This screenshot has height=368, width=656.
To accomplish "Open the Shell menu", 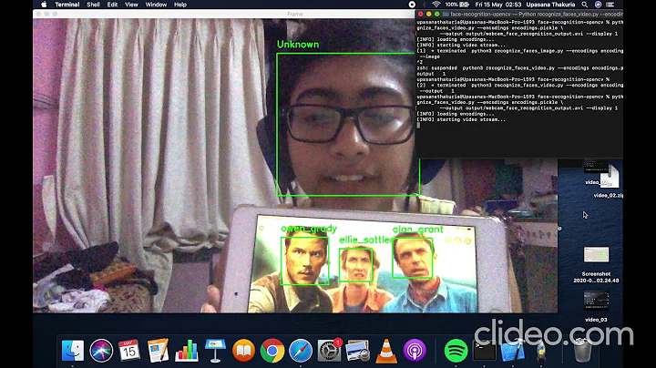I will click(x=93, y=5).
